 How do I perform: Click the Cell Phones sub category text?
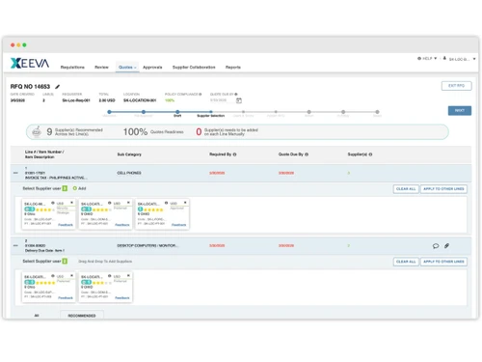129,173
